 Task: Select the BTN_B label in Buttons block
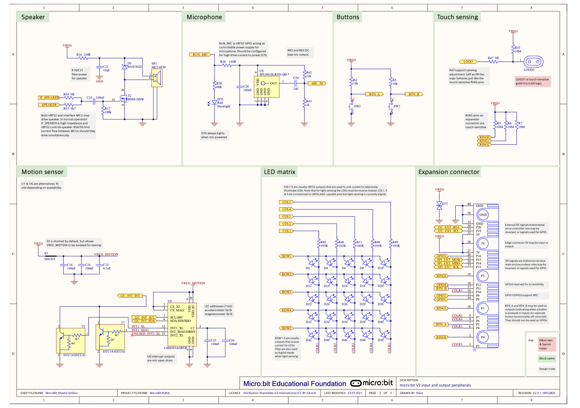[414, 94]
